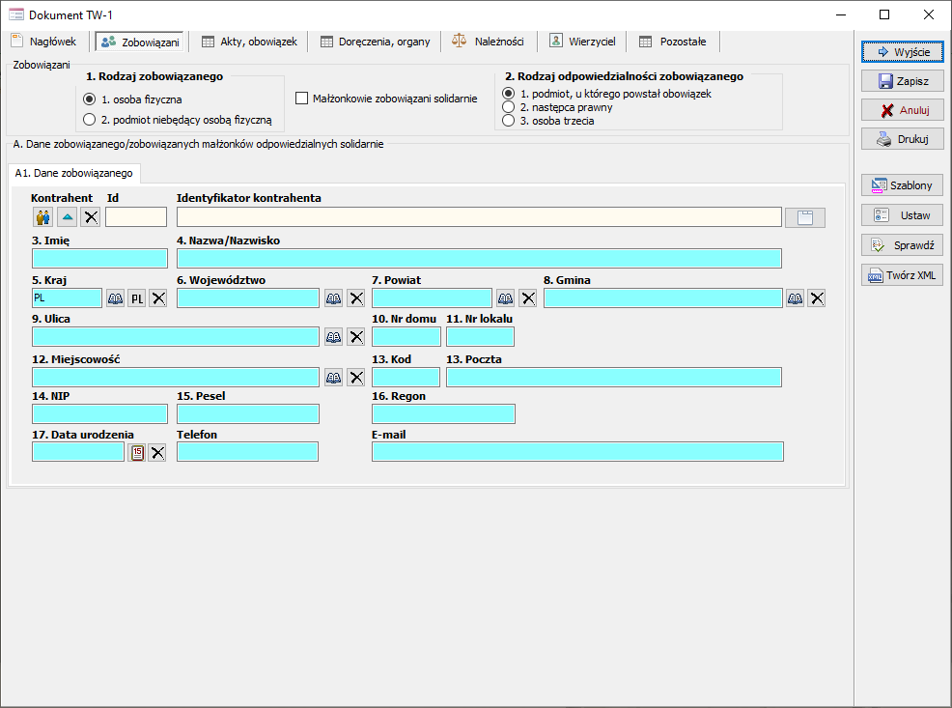Screen dimensions: 952x708
Task: Select the osoba fizyczna radio button
Action: tap(90, 99)
